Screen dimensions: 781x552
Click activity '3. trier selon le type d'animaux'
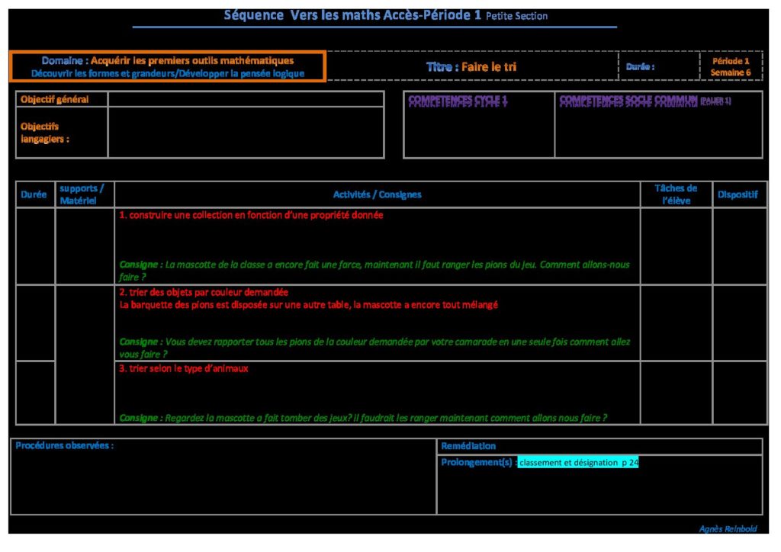coord(183,368)
